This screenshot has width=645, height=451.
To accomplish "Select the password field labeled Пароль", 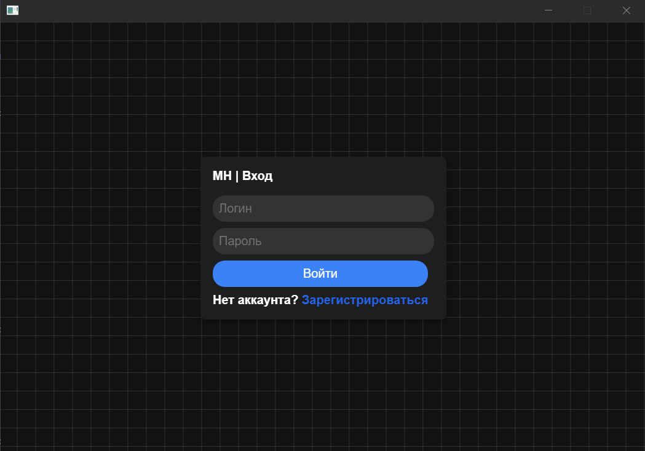I will tap(323, 241).
